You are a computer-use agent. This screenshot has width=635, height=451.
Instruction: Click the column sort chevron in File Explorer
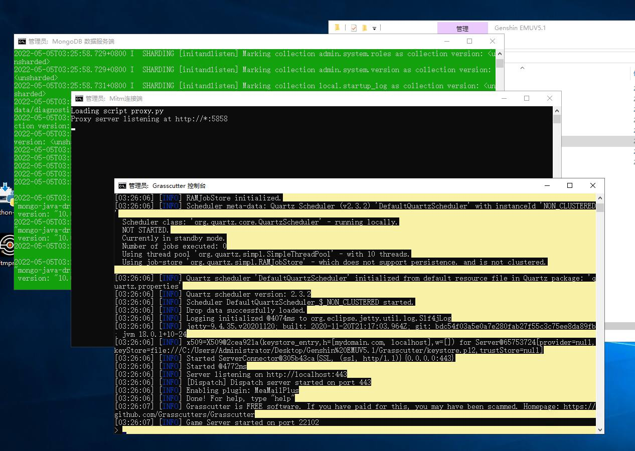tap(522, 68)
